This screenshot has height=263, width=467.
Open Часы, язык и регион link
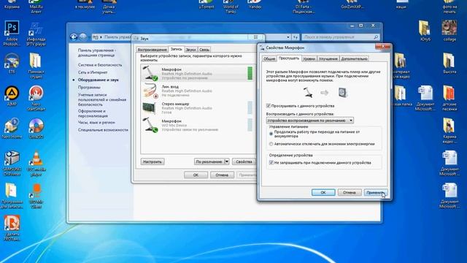96,122
